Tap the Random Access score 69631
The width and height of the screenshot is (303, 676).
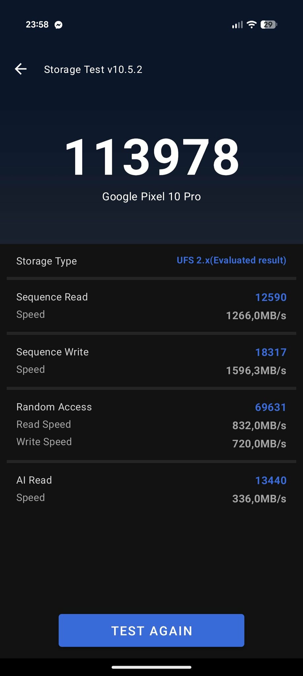[x=270, y=407]
